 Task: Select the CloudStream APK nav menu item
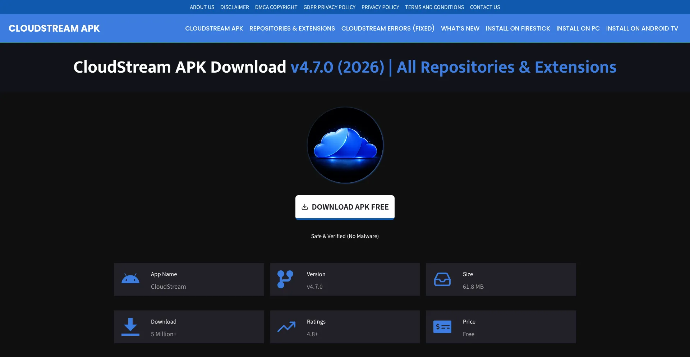[x=214, y=28]
